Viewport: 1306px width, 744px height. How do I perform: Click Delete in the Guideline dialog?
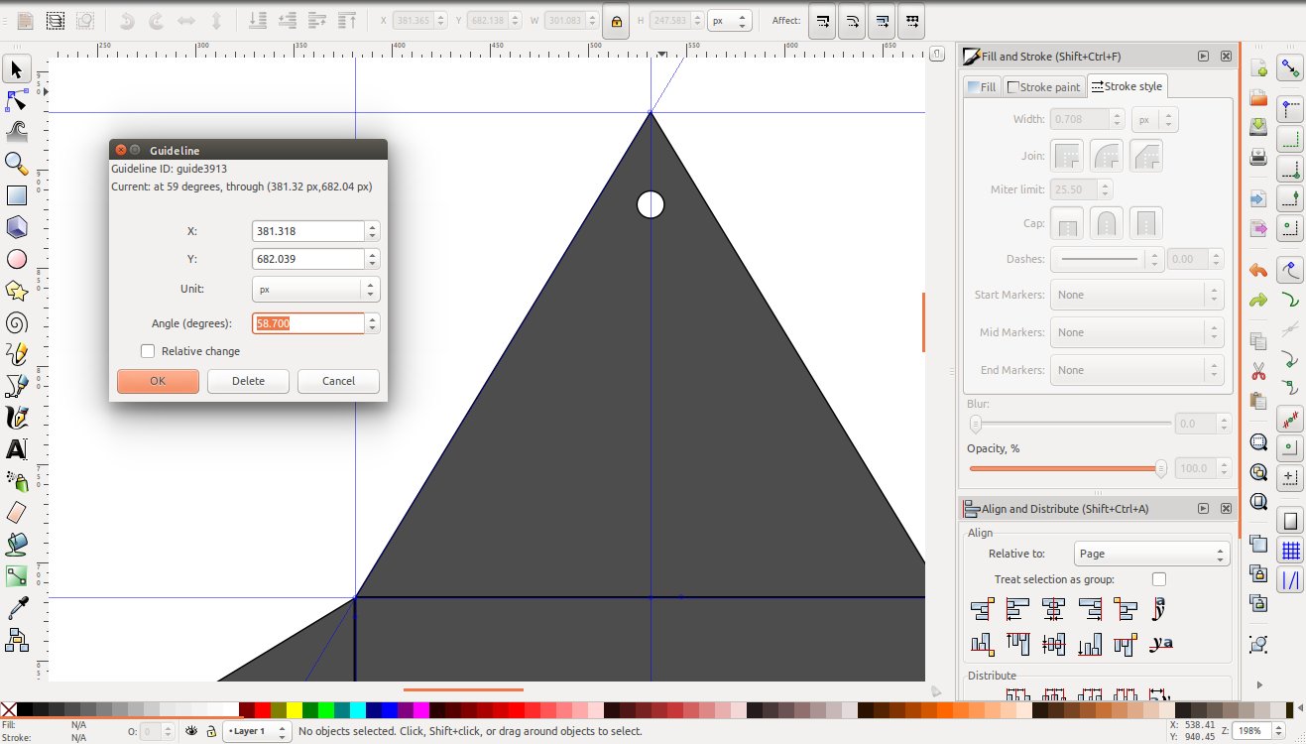point(248,381)
